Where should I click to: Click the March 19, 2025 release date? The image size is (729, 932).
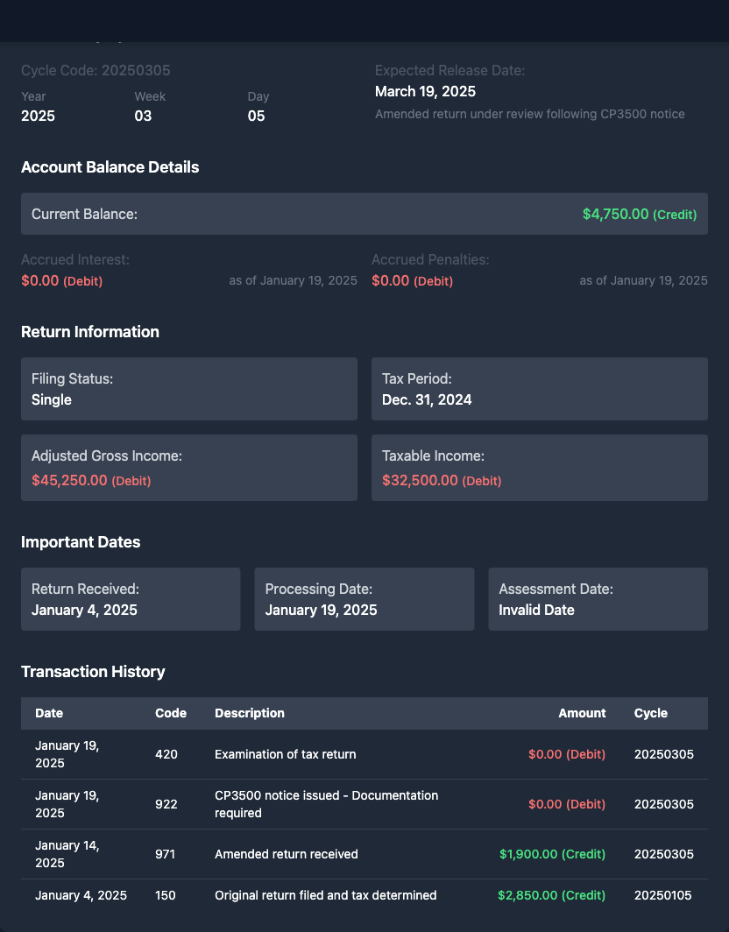[425, 91]
